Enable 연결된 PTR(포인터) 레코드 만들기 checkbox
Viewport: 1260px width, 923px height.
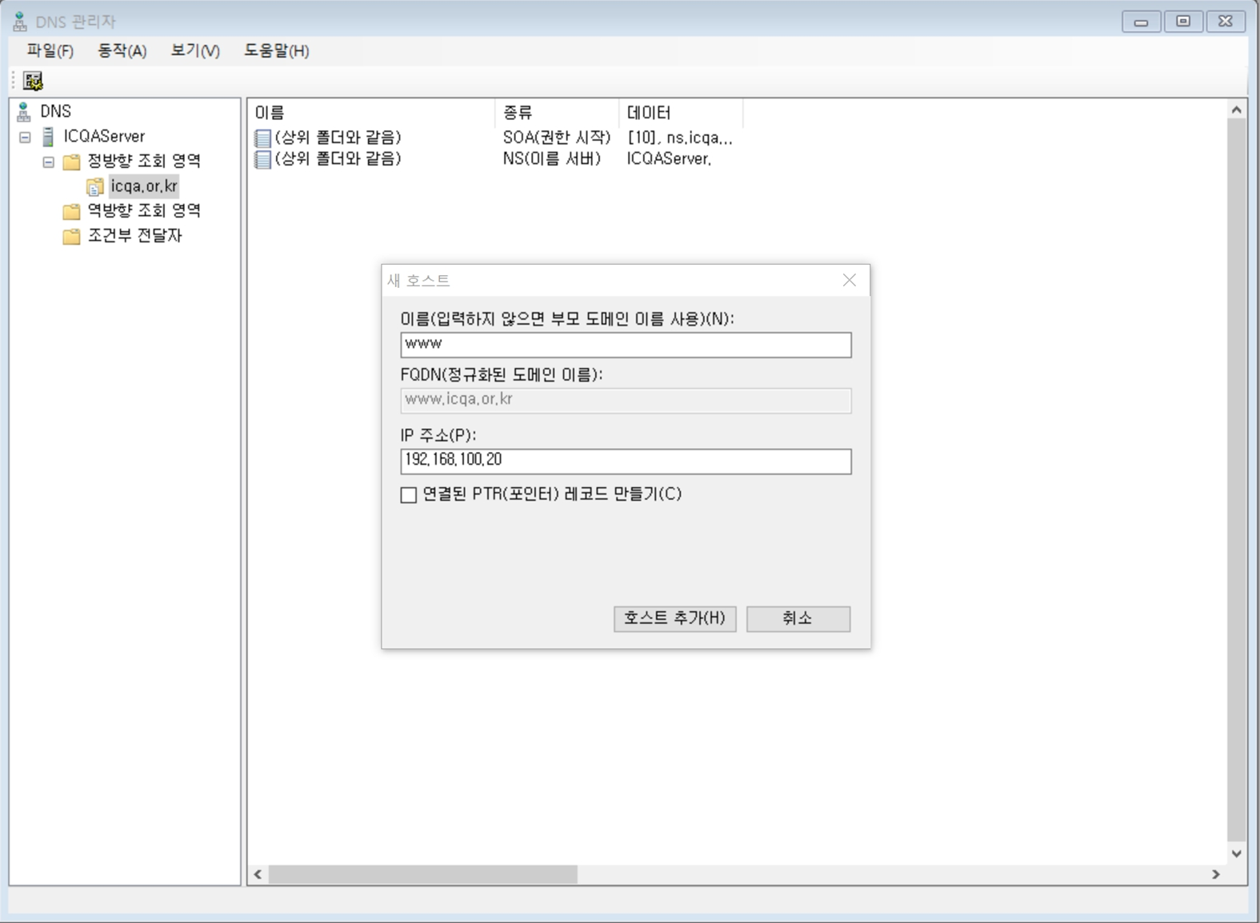pyautogui.click(x=409, y=495)
